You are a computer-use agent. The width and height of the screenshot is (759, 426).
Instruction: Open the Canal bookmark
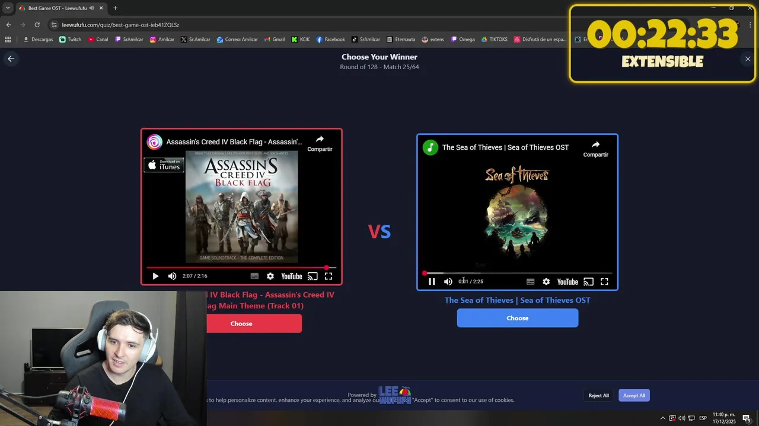(x=98, y=40)
